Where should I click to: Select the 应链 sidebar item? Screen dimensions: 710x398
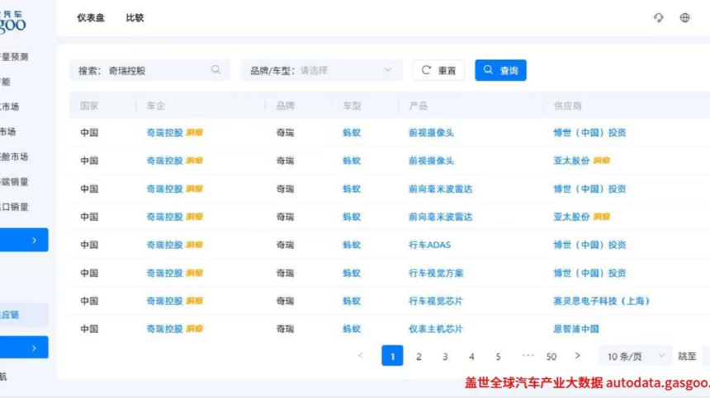(24, 315)
